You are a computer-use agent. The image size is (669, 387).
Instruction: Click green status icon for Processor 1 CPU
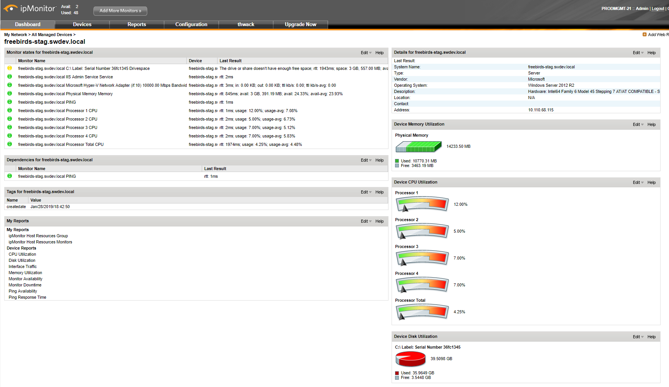point(10,111)
